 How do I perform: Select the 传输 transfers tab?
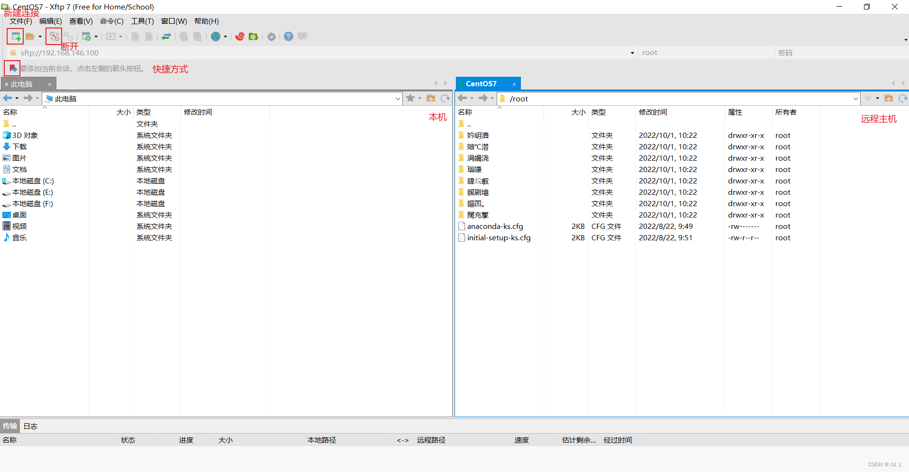[10, 426]
